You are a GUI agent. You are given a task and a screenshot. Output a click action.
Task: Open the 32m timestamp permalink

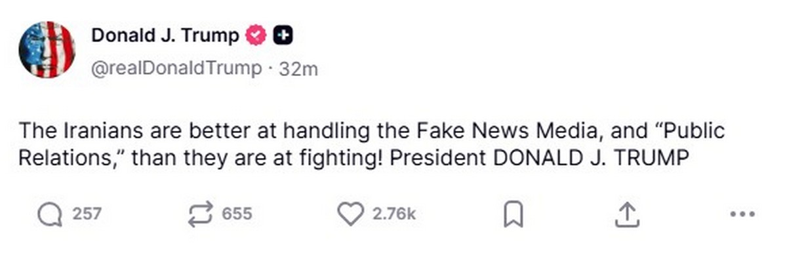298,69
